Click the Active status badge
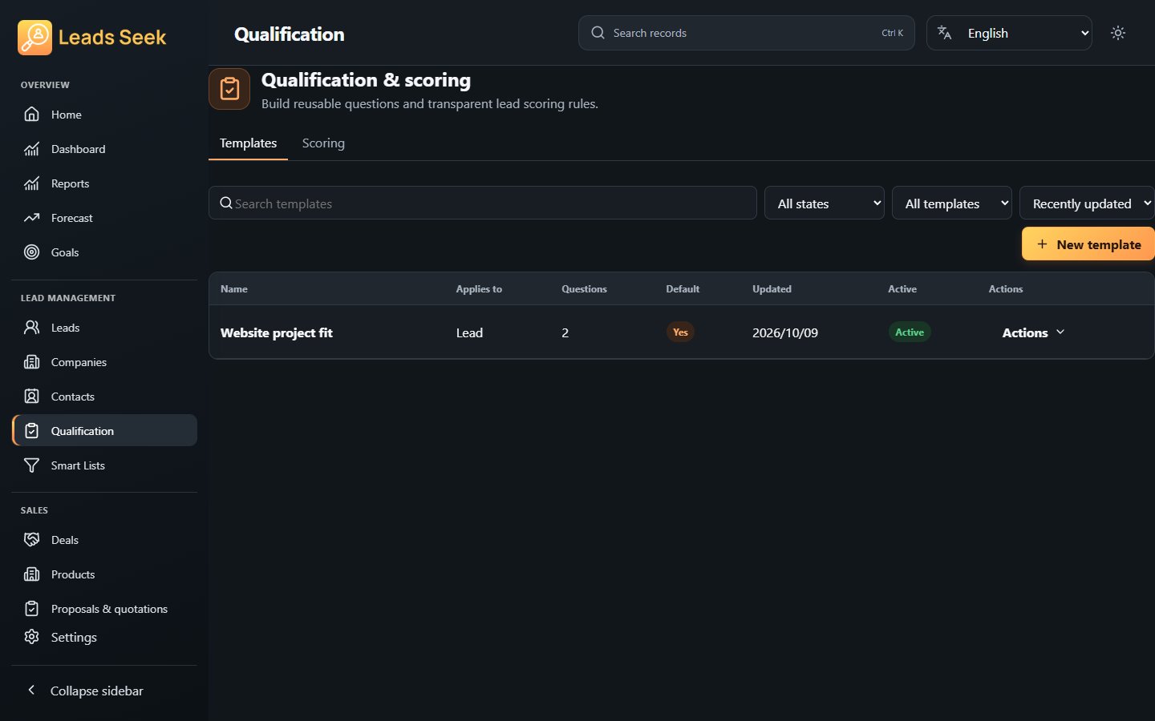Screen dimensions: 1155x721 (910, 332)
